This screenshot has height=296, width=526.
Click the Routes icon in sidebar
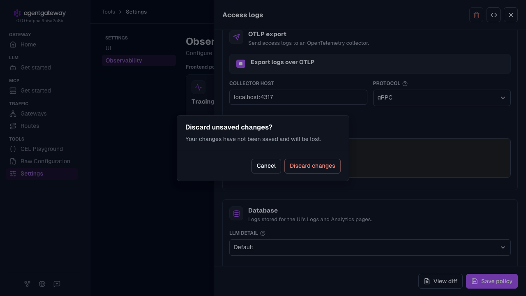(x=13, y=126)
